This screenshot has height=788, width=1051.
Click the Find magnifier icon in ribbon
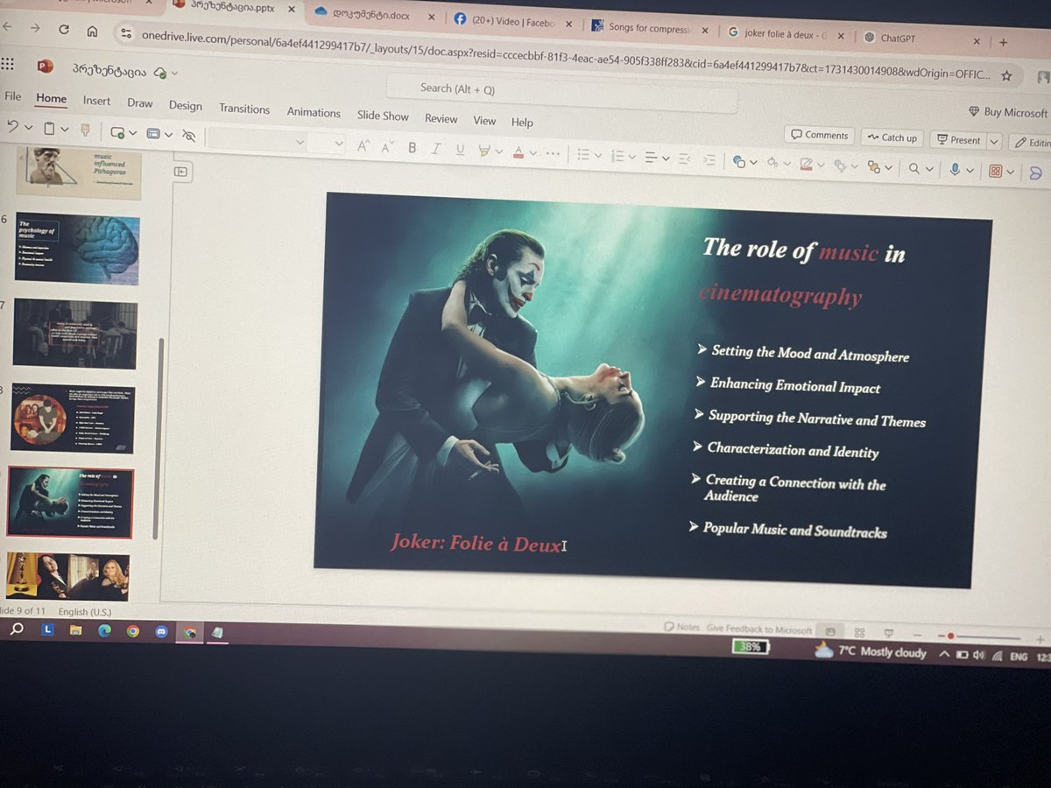tap(914, 168)
